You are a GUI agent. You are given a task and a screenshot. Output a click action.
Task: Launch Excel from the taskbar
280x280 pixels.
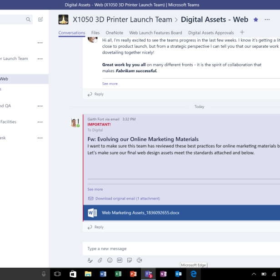tap(118, 274)
